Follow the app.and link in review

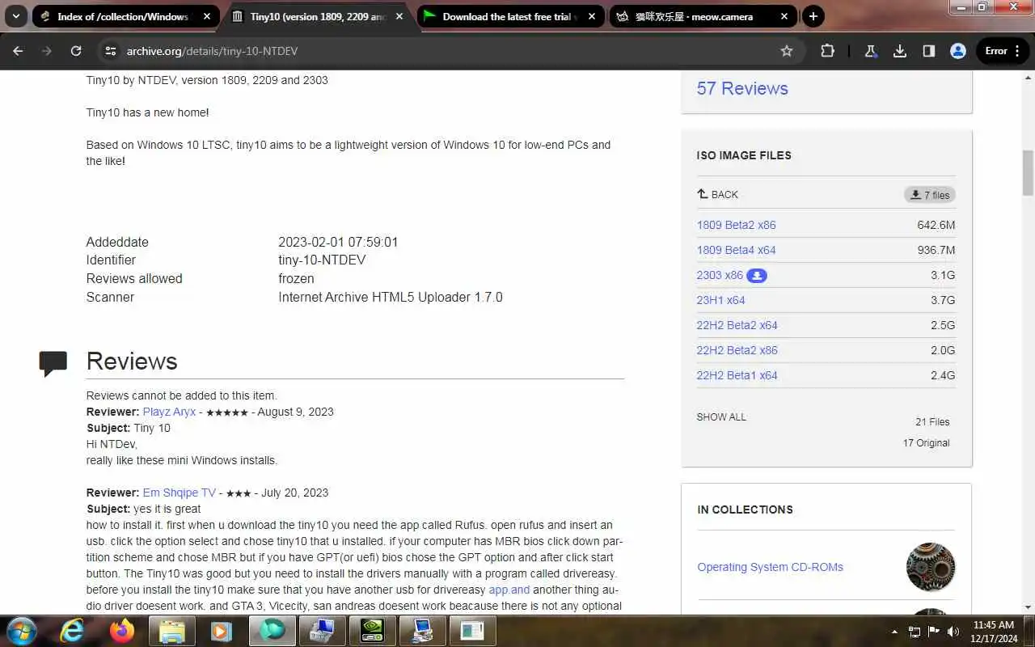(509, 590)
